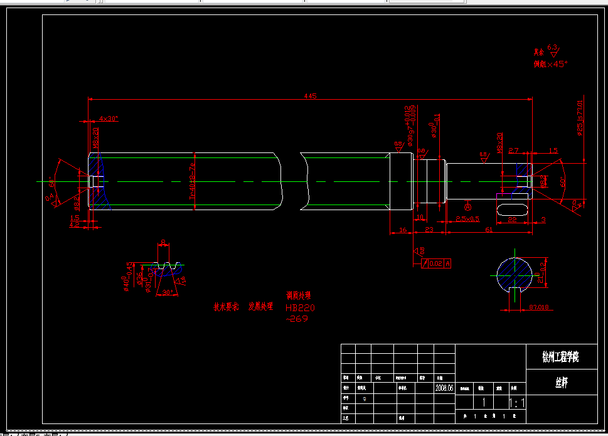The height and width of the screenshot is (436, 608).
Task: Pick the M8x20 label near the keyway end
Action: point(499,143)
